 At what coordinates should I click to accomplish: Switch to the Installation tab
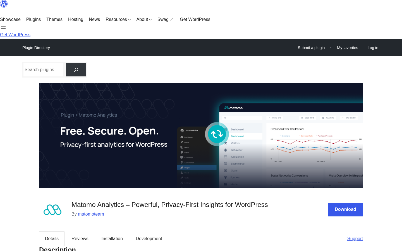coord(112,238)
